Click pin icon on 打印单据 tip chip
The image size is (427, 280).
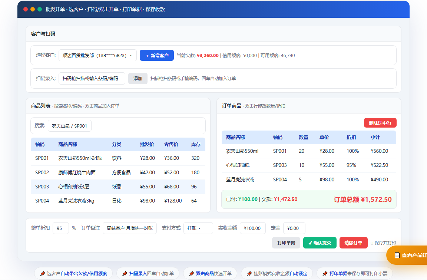325,273
